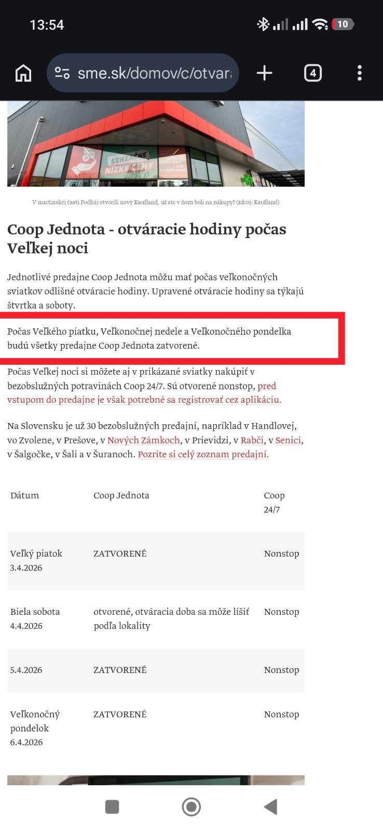This screenshot has width=383, height=831.
Task: Tap the Android back triangle button
Action: pyautogui.click(x=270, y=807)
